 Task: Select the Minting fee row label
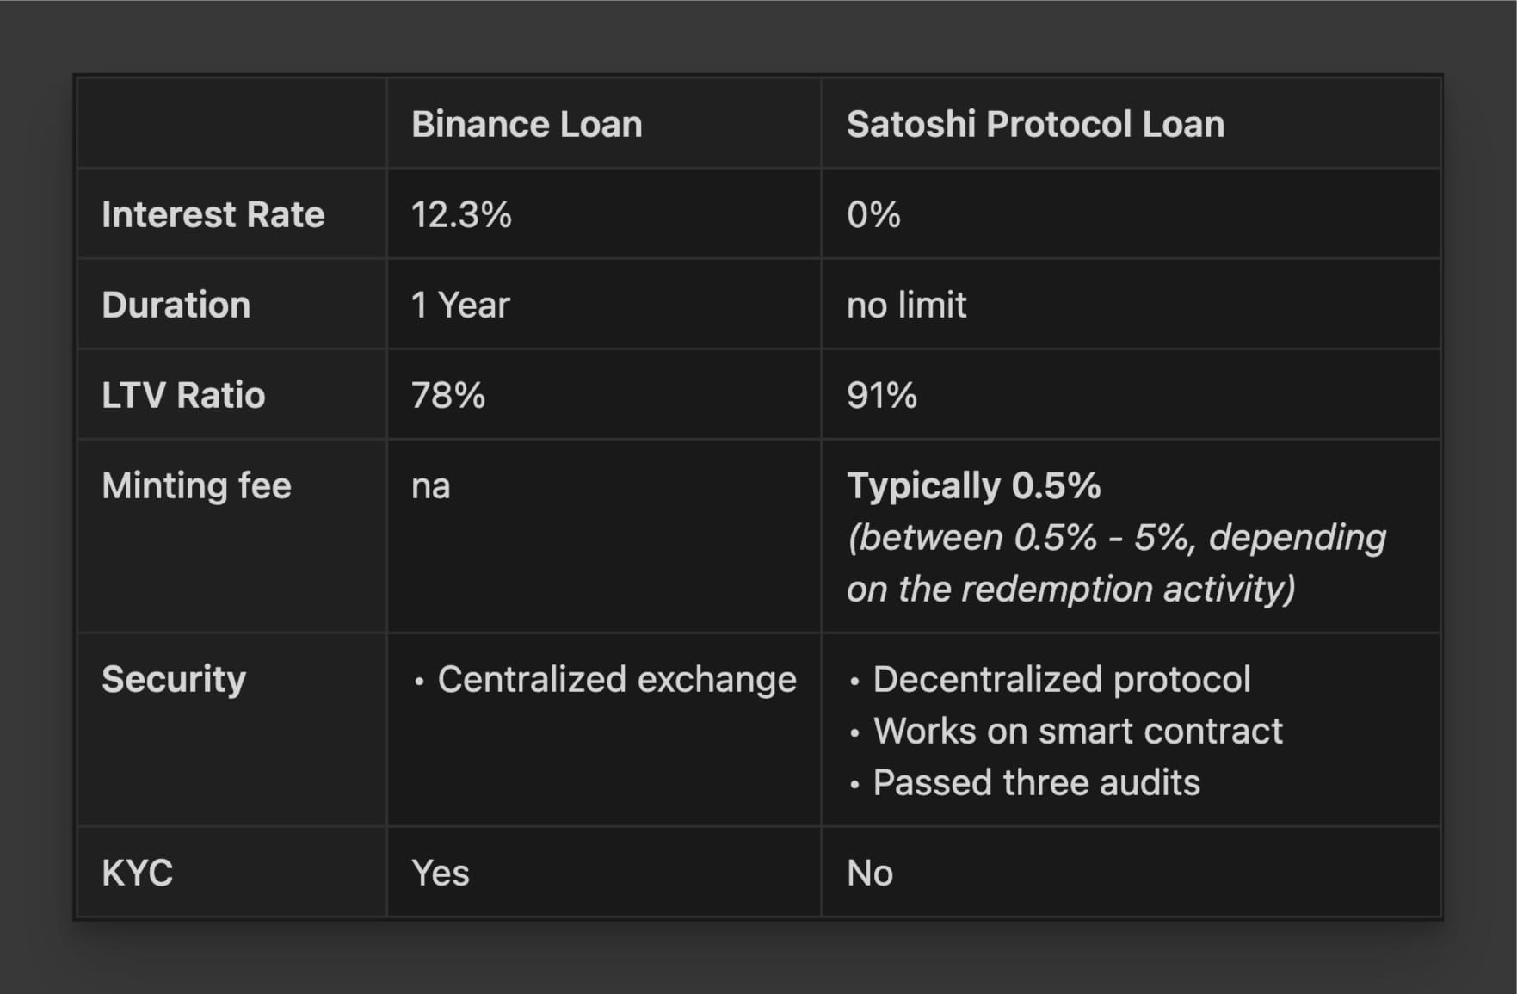196,485
